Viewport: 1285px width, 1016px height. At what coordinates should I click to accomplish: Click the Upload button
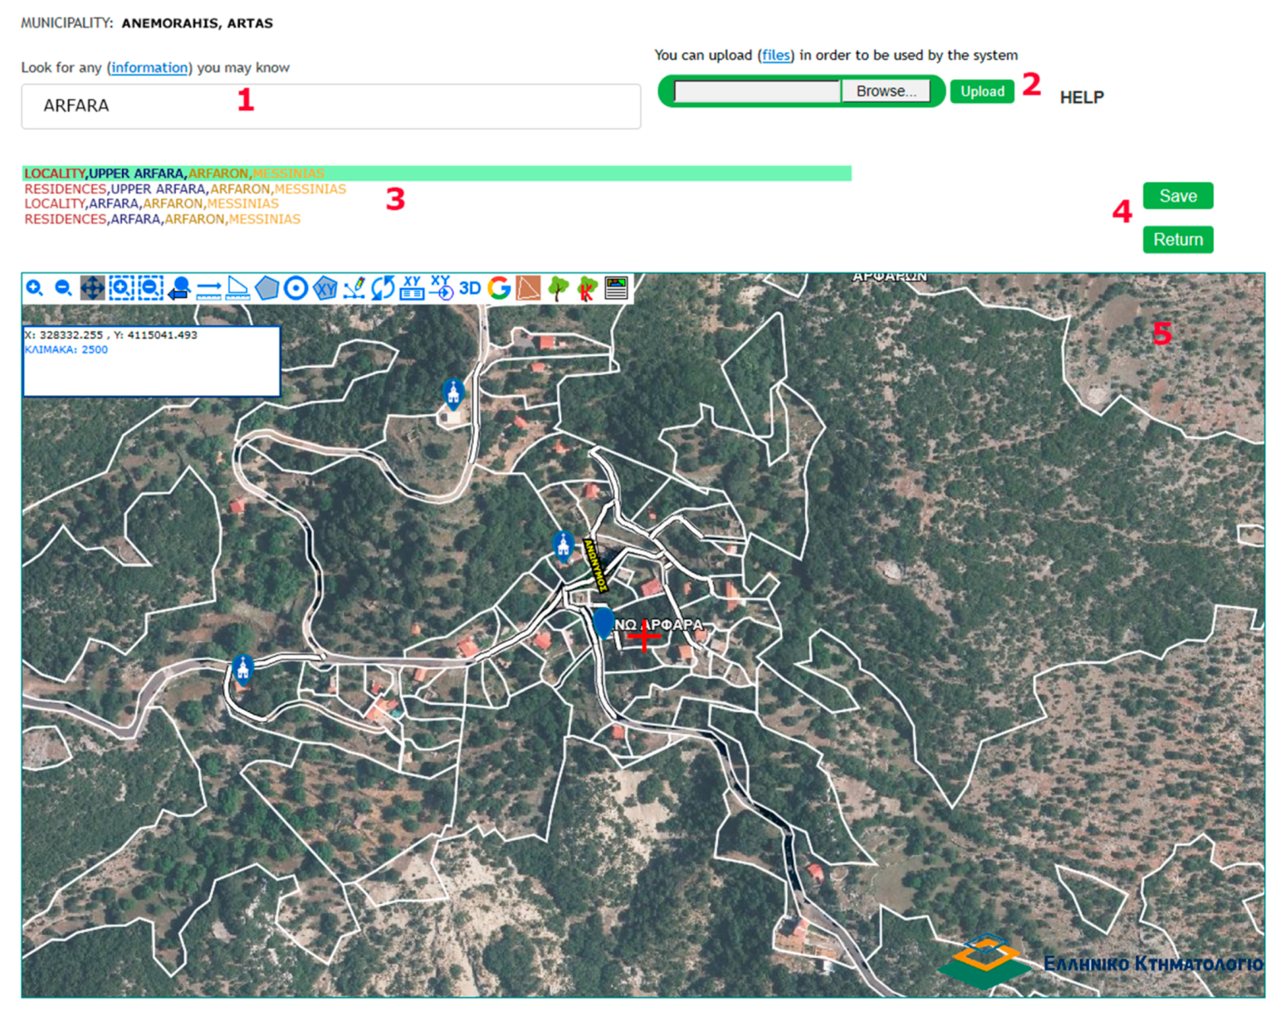click(x=982, y=91)
